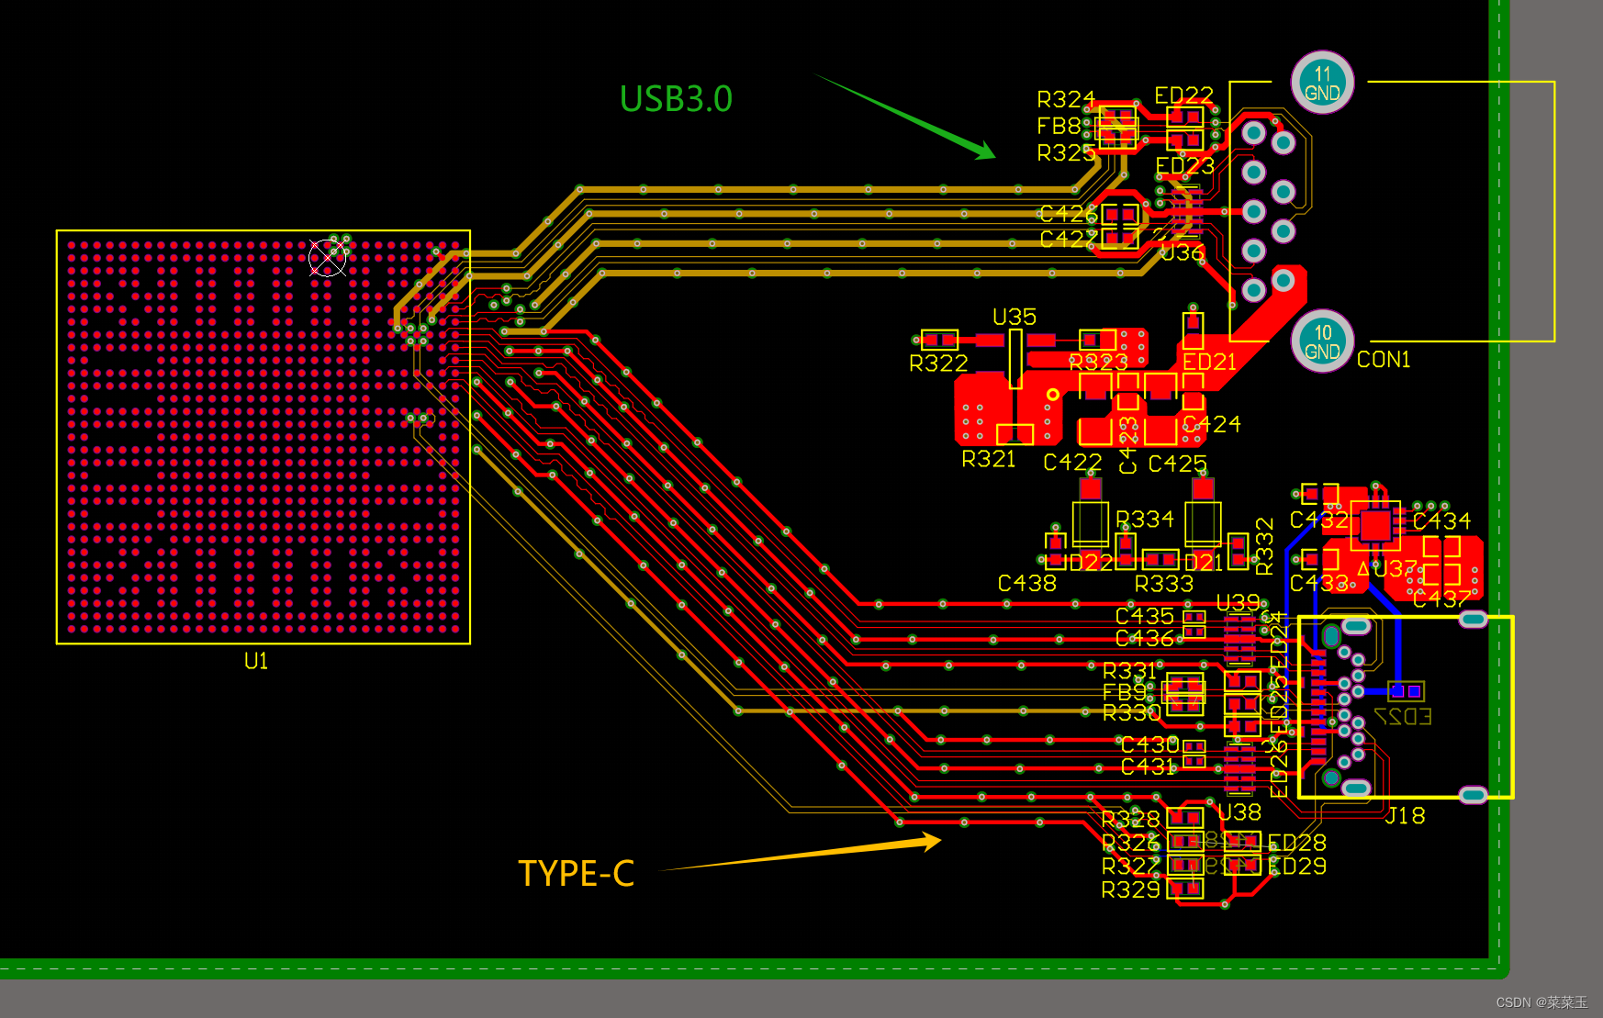Click the GND pad labeled 10
Image resolution: width=1603 pixels, height=1018 pixels.
pyautogui.click(x=1319, y=341)
